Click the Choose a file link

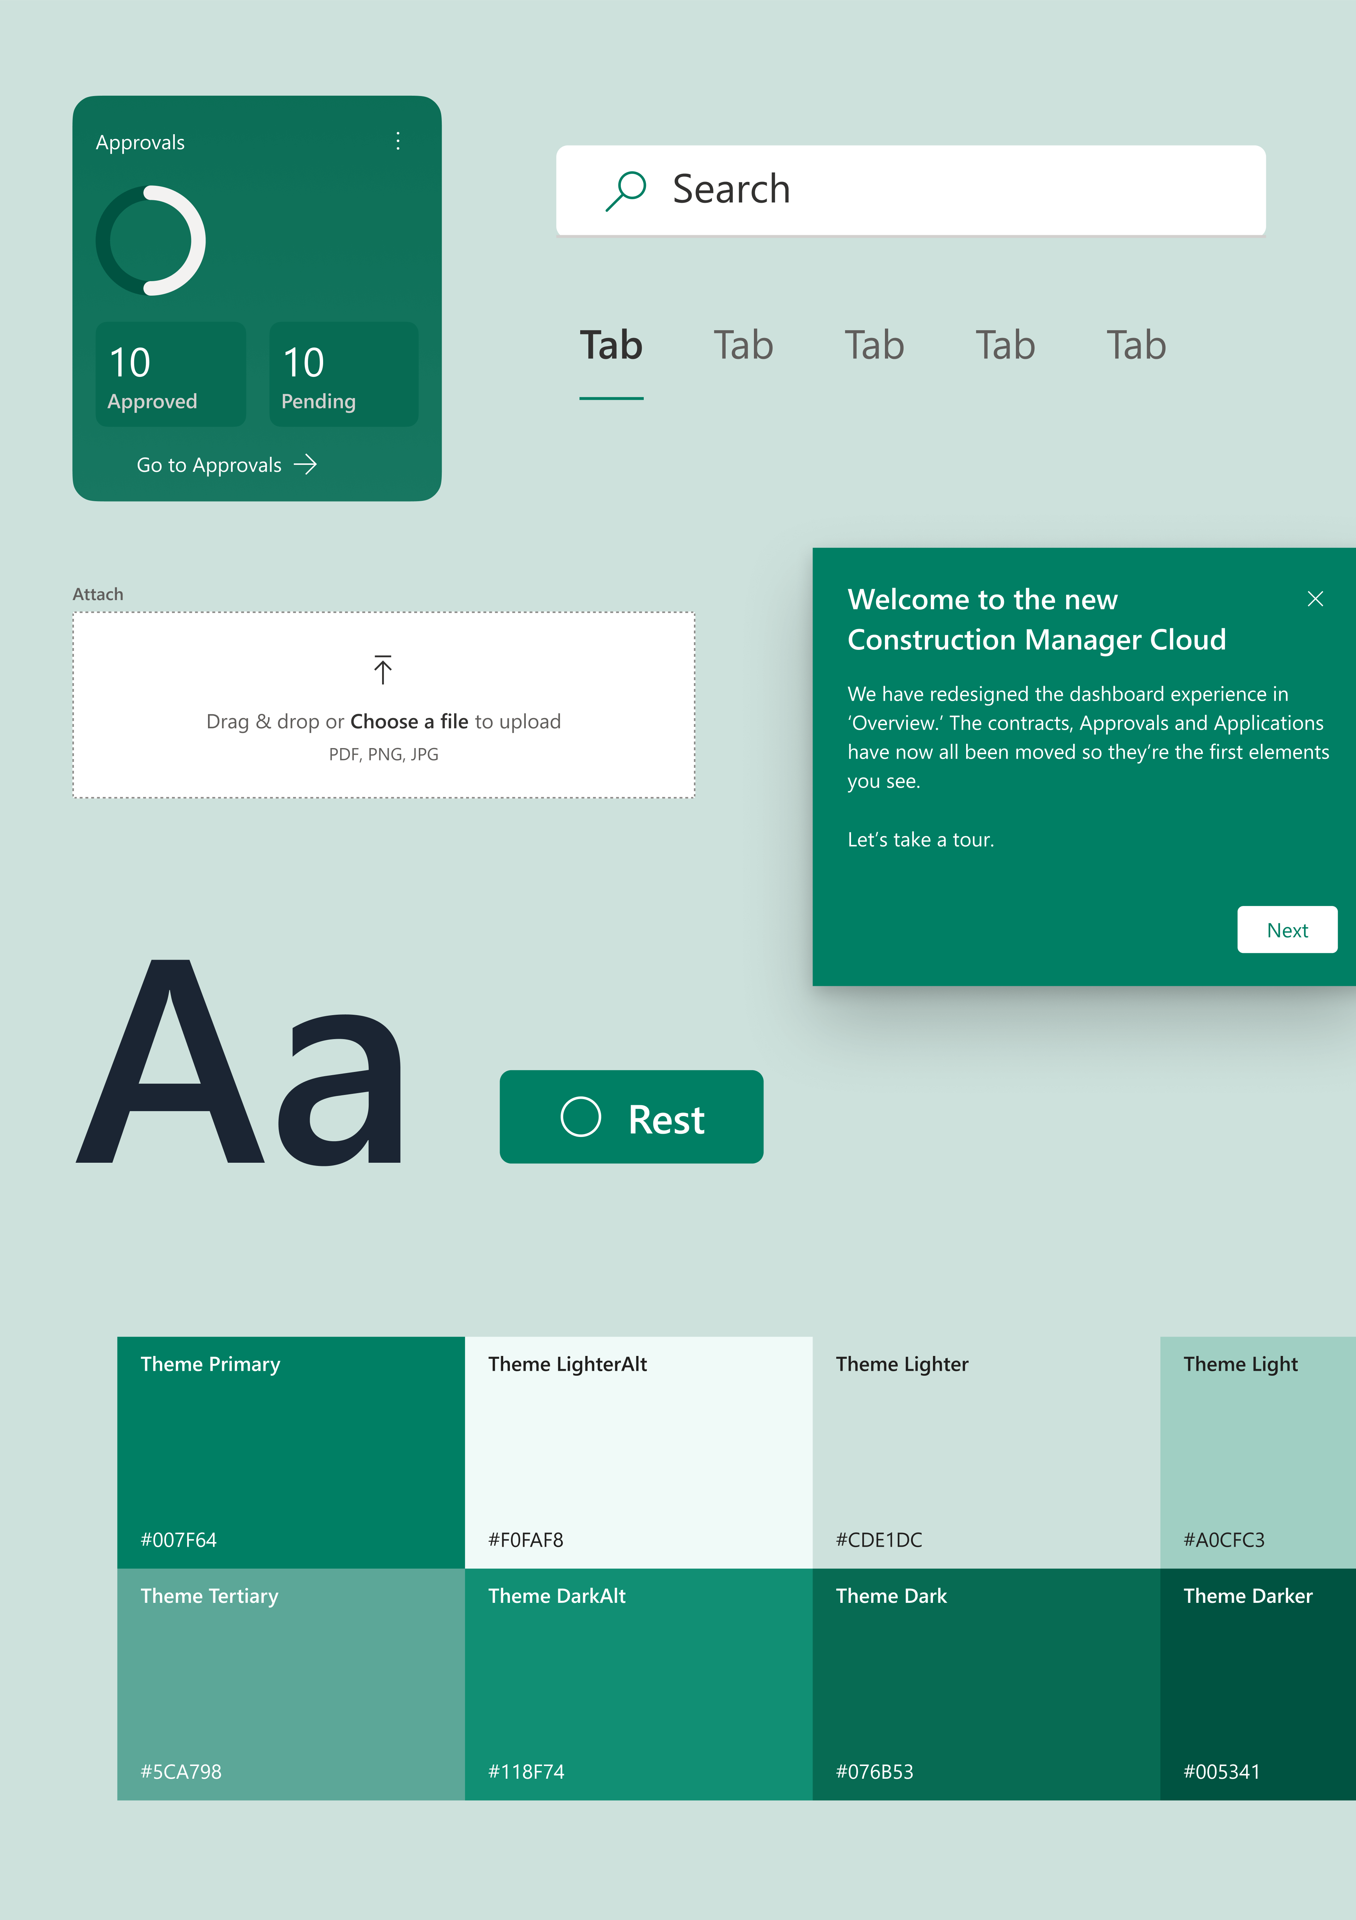[x=409, y=722]
